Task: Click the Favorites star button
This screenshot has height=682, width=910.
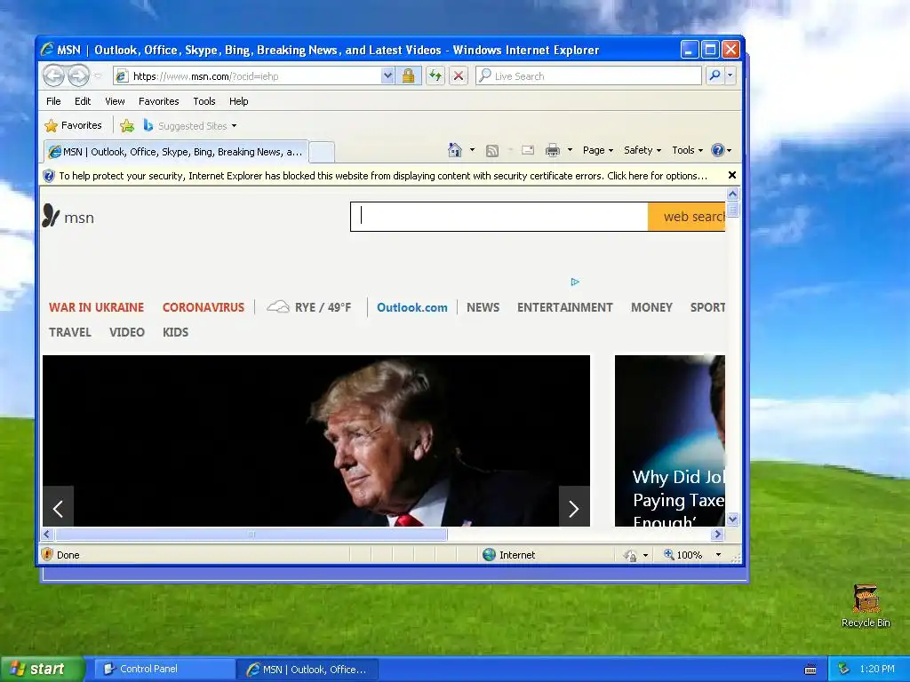Action: point(73,125)
